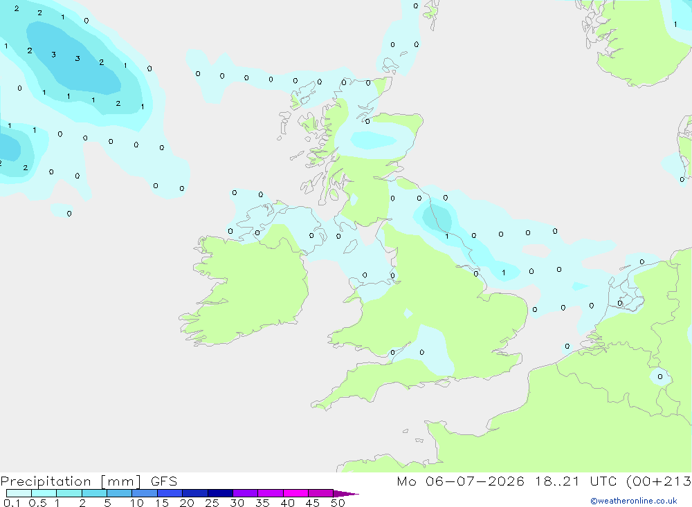Screen dimensions: 692x507
Task: Click the "35" legend scale label
Action: coord(262,503)
